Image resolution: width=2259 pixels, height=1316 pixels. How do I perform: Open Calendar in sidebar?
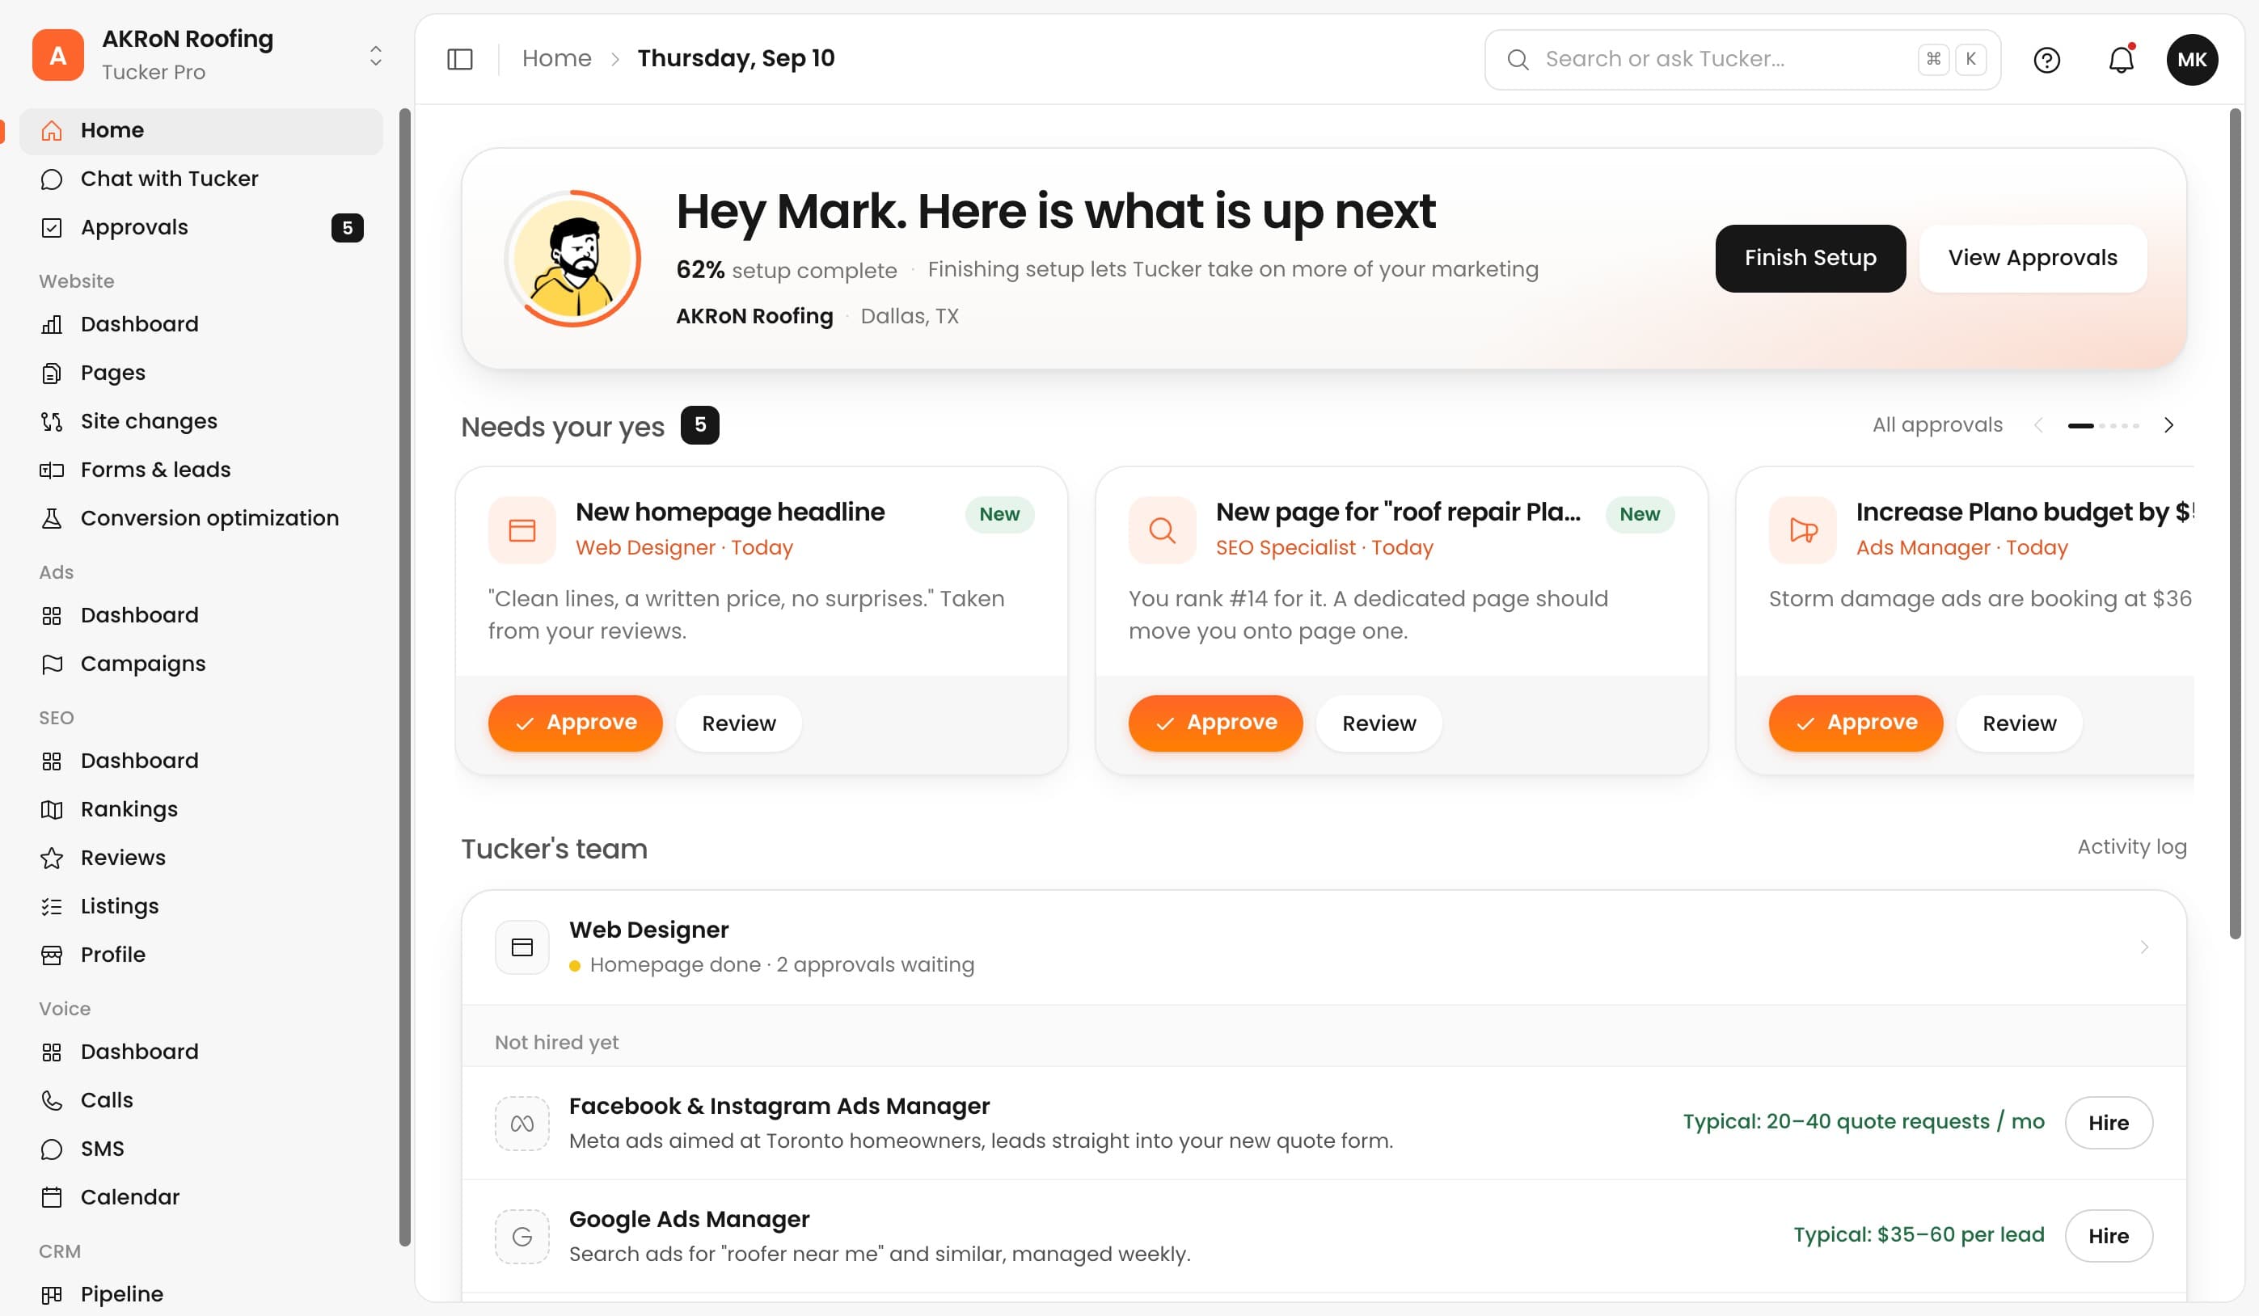pyautogui.click(x=201, y=1198)
